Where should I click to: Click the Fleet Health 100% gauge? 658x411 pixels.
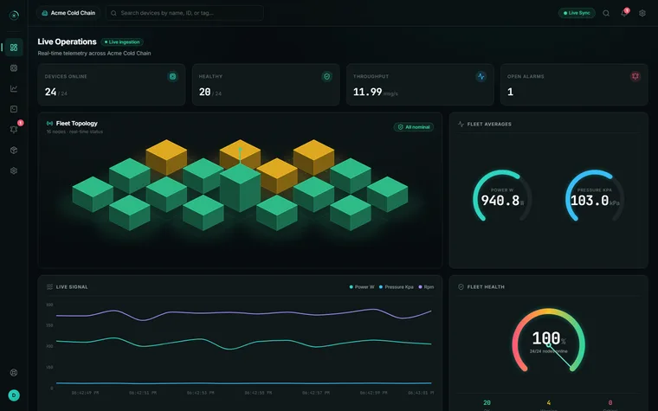coord(548,341)
